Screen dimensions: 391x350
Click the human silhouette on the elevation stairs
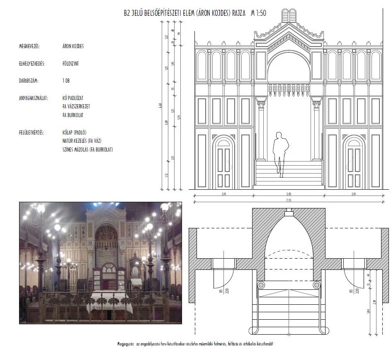[x=281, y=155]
